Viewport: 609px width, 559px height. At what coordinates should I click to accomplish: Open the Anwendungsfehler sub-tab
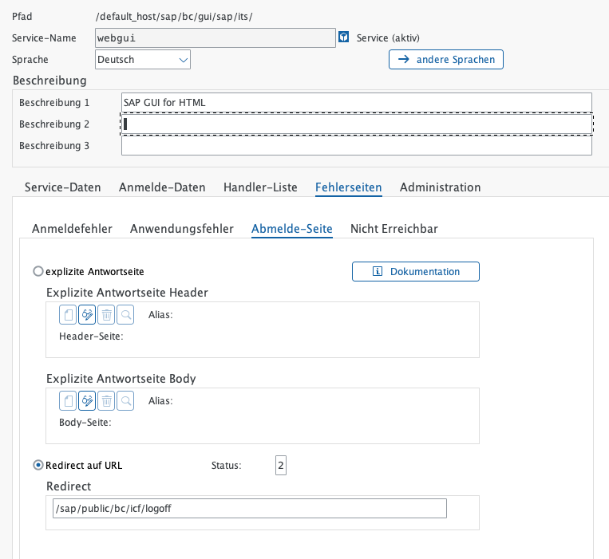tap(182, 229)
